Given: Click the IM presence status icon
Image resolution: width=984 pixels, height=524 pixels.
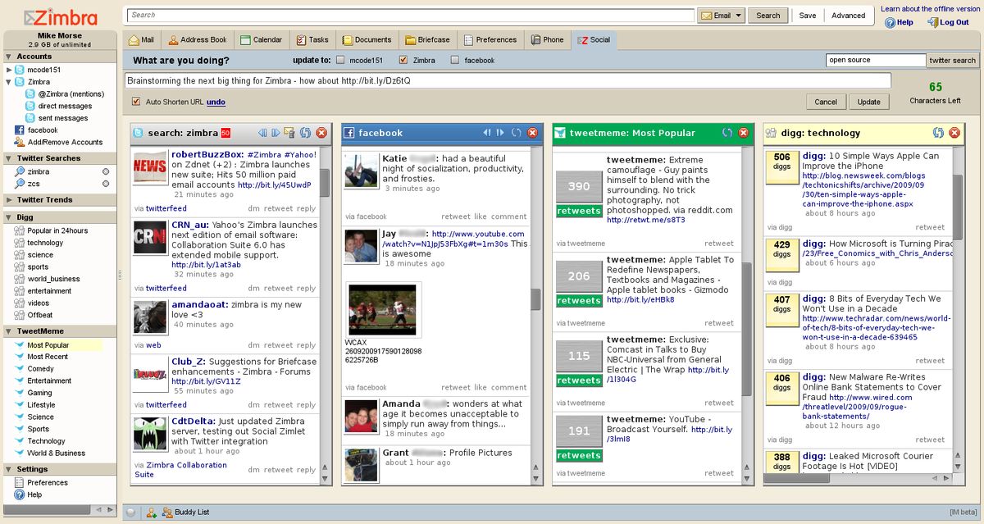Looking at the screenshot, I should (131, 513).
